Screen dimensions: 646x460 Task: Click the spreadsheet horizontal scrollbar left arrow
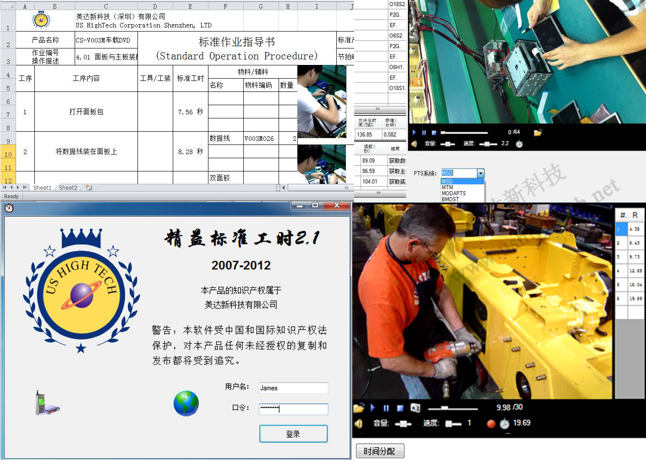[284, 187]
